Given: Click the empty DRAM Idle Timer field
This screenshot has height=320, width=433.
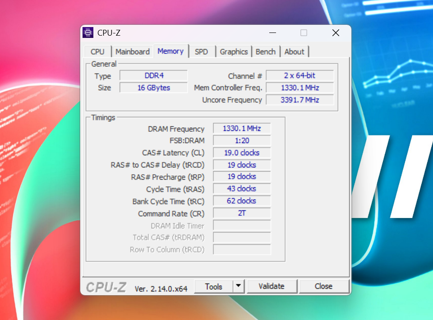Looking at the screenshot, I should (242, 225).
